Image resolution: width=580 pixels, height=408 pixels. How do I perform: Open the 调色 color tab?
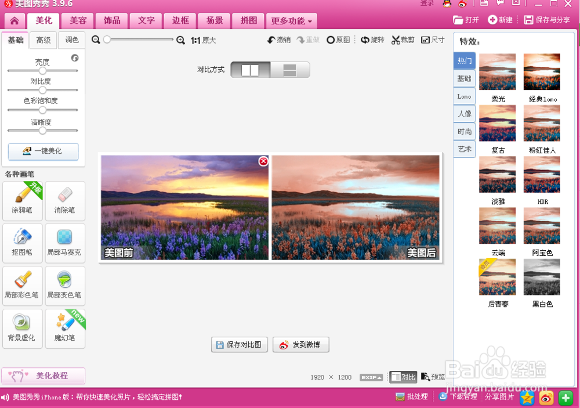pos(72,40)
